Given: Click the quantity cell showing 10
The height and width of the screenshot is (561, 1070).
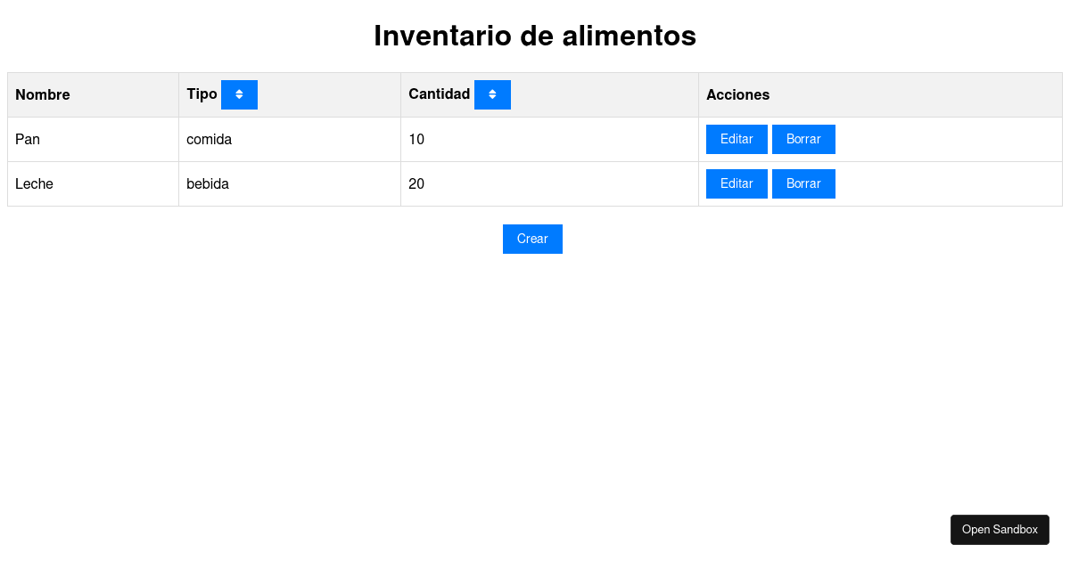Looking at the screenshot, I should click(550, 140).
